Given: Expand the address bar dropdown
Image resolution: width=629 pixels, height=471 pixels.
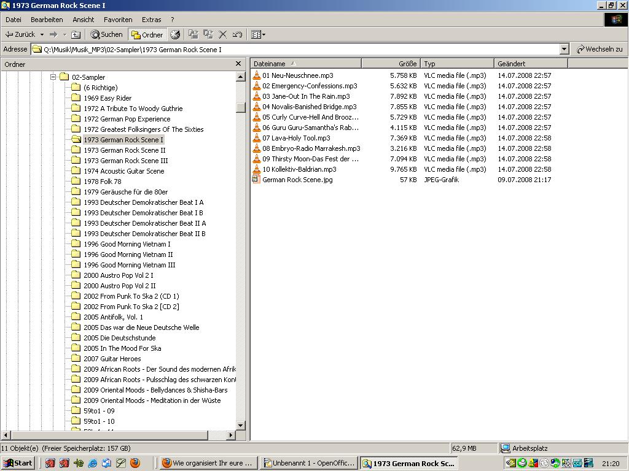Looking at the screenshot, I should point(564,49).
